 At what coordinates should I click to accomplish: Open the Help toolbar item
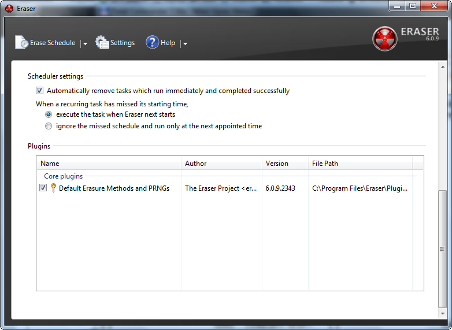pos(161,43)
